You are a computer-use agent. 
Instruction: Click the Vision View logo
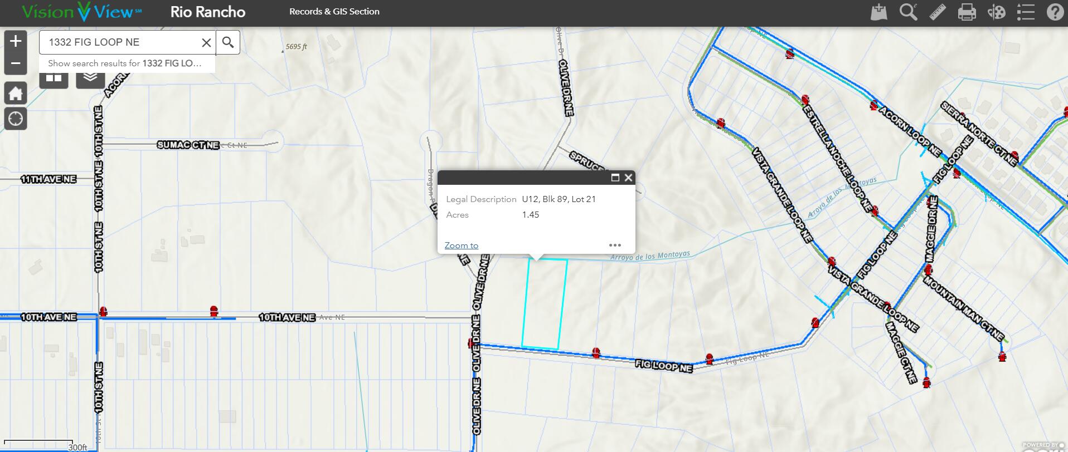(81, 12)
